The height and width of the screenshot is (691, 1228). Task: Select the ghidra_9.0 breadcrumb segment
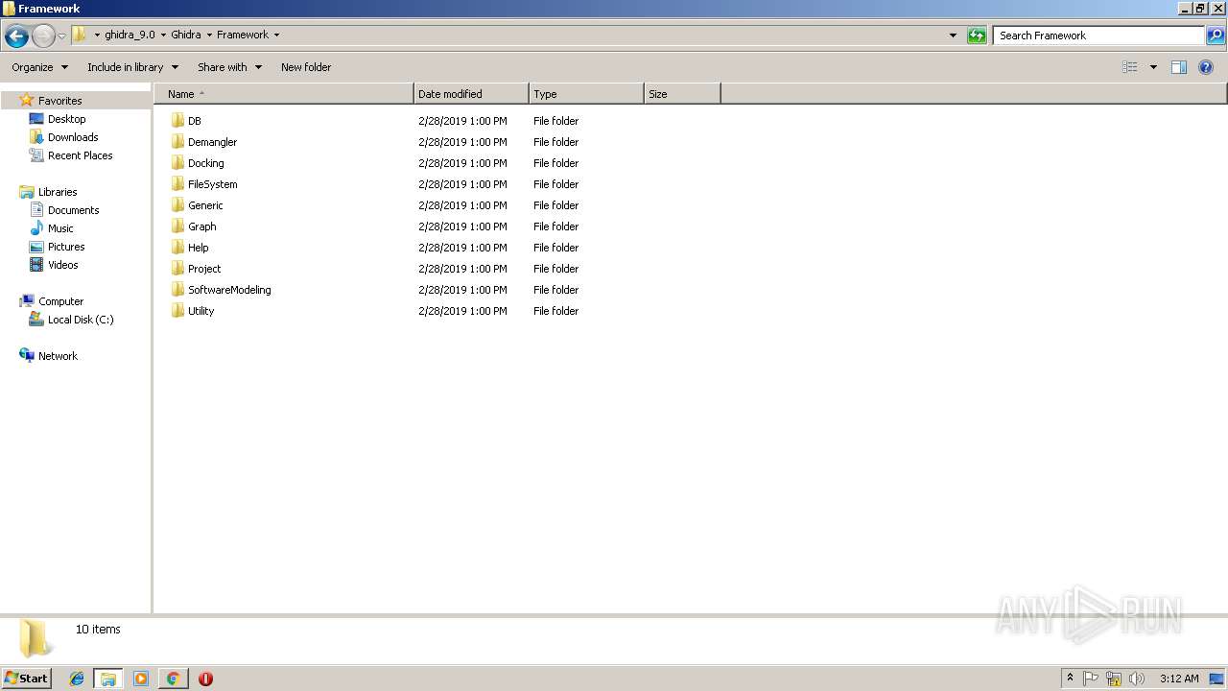click(130, 36)
